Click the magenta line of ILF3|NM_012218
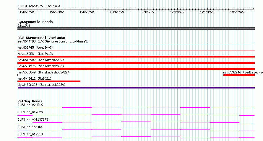This screenshot has height=141, width=263. coord(136,137)
